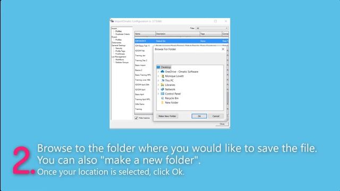
Task: Click the This PC computer icon
Action: (x=163, y=81)
